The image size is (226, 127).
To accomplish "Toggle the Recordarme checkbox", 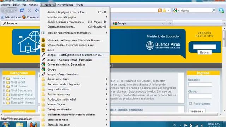I will pos(190,103).
